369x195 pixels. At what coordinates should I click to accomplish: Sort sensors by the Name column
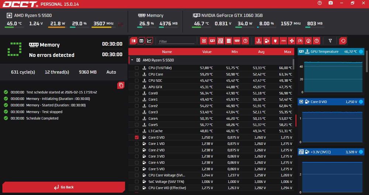click(167, 52)
